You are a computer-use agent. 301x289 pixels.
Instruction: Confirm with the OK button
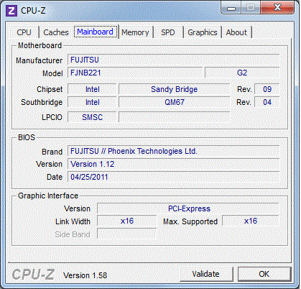tap(264, 274)
